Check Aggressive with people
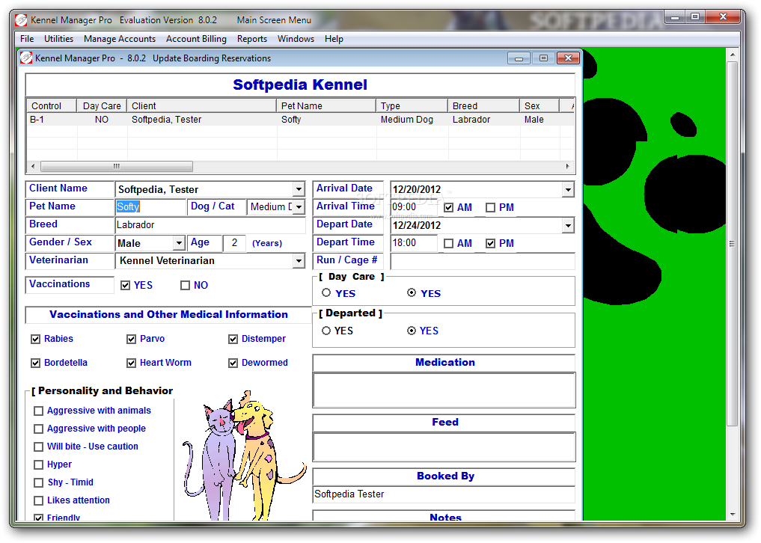Viewport: 761px width, 543px height. click(x=38, y=429)
